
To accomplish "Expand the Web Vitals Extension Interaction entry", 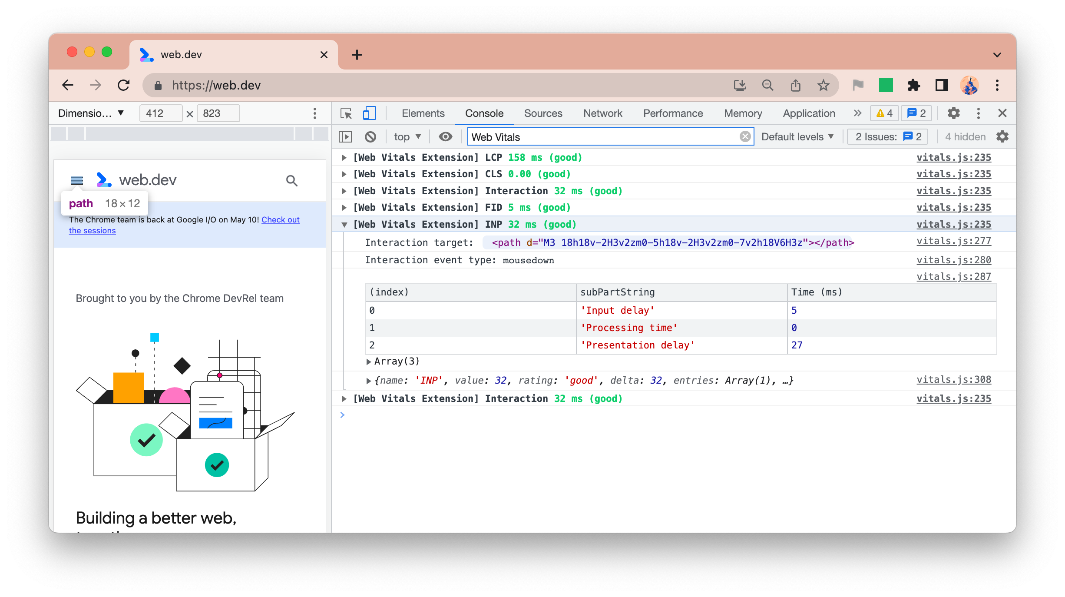I will (x=344, y=399).
